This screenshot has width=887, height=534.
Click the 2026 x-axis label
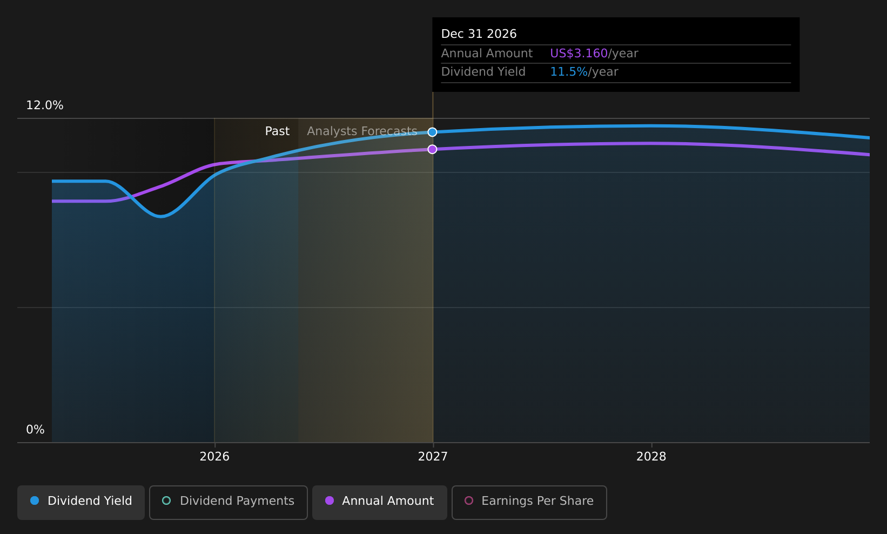point(214,456)
